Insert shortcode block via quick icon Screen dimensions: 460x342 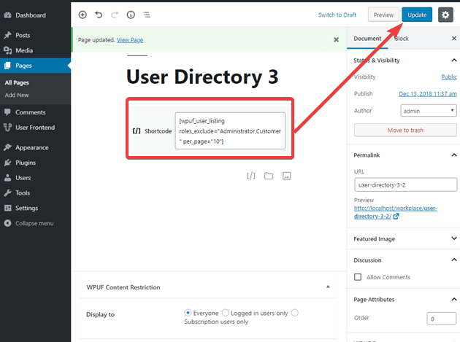click(250, 176)
